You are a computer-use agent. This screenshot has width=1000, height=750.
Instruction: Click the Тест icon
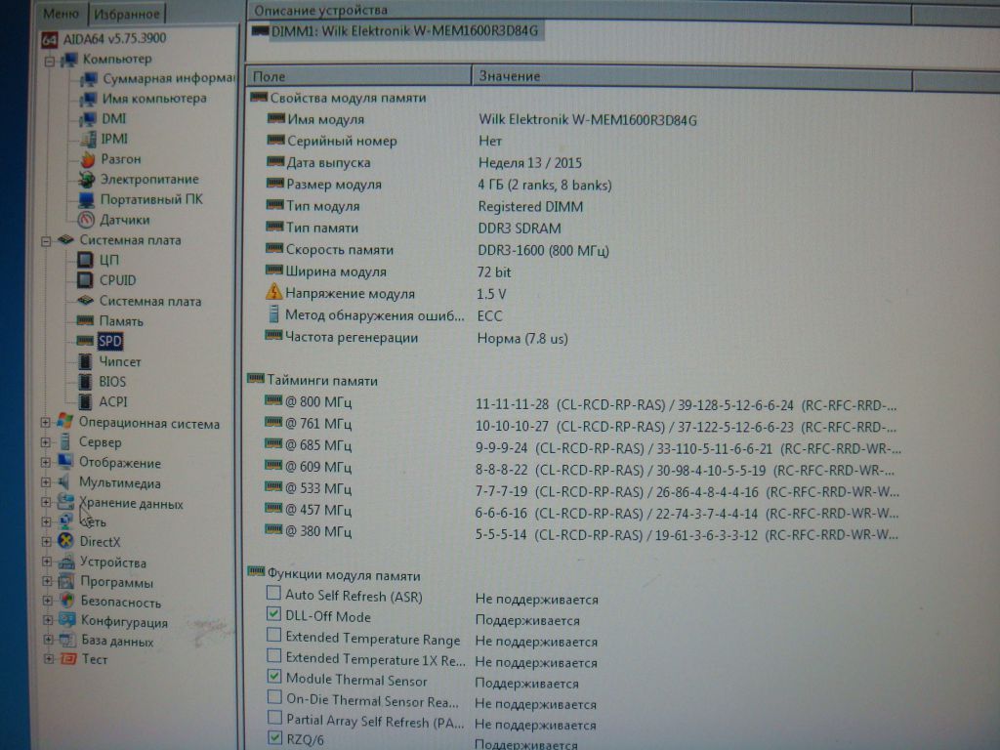pyautogui.click(x=67, y=659)
